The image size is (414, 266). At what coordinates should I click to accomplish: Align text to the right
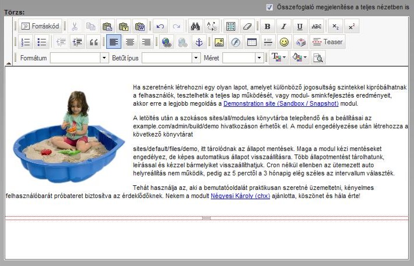point(146,42)
